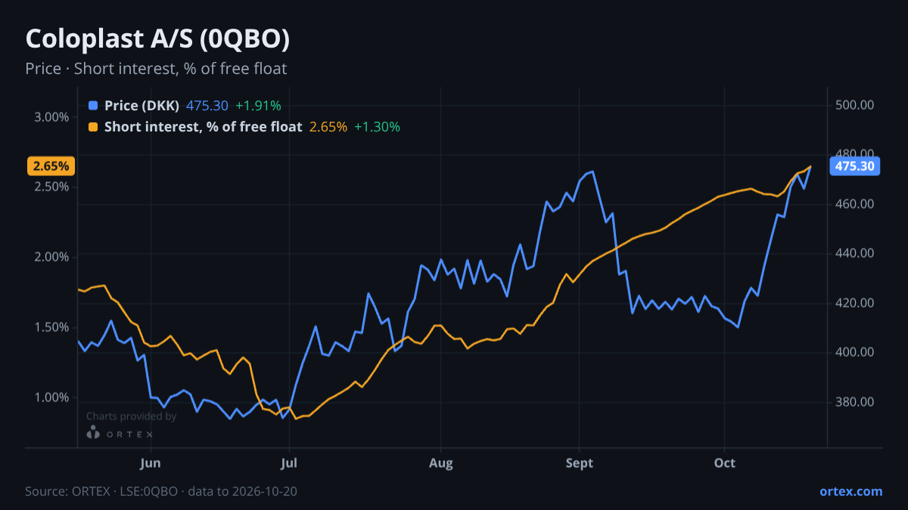This screenshot has height=510, width=908.
Task: Select the Short interest, % of free float legend label
Action: [x=203, y=127]
